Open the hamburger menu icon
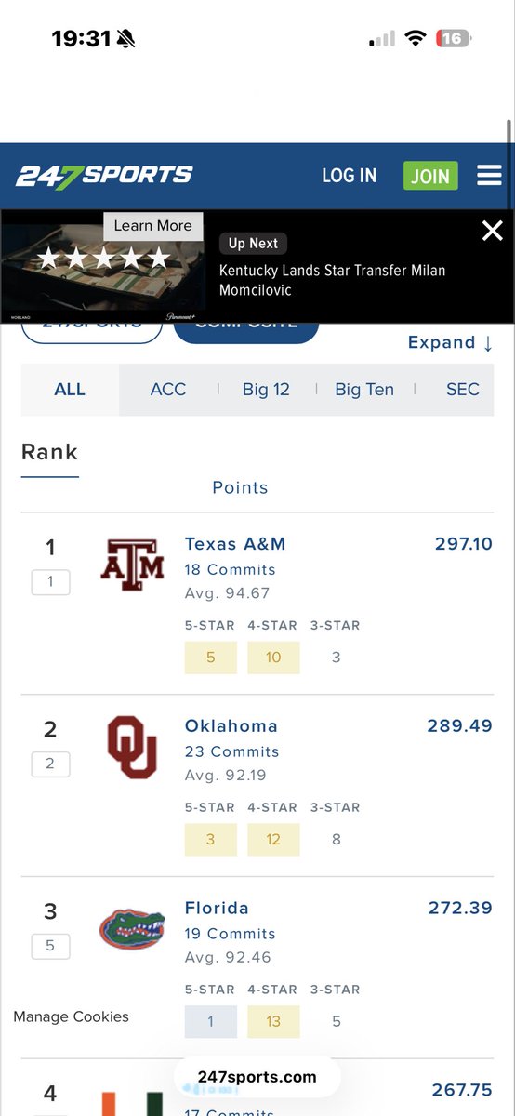 (x=489, y=176)
